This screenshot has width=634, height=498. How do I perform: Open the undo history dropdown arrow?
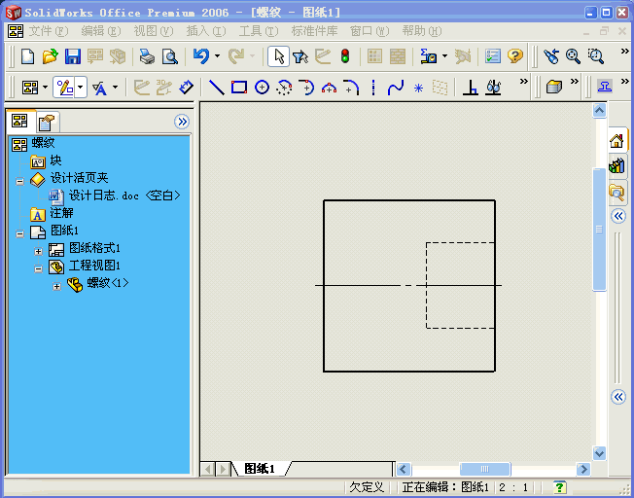[217, 56]
